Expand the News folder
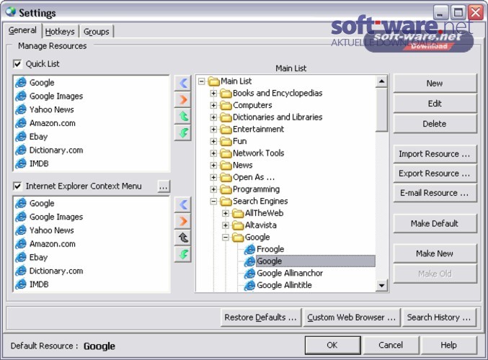The image size is (488, 360). (213, 166)
